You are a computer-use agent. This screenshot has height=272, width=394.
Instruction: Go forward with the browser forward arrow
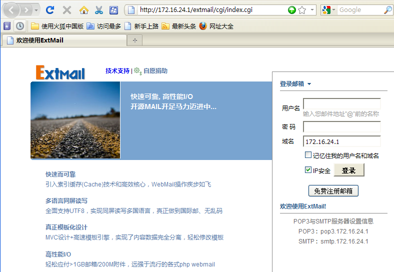(x=26, y=10)
